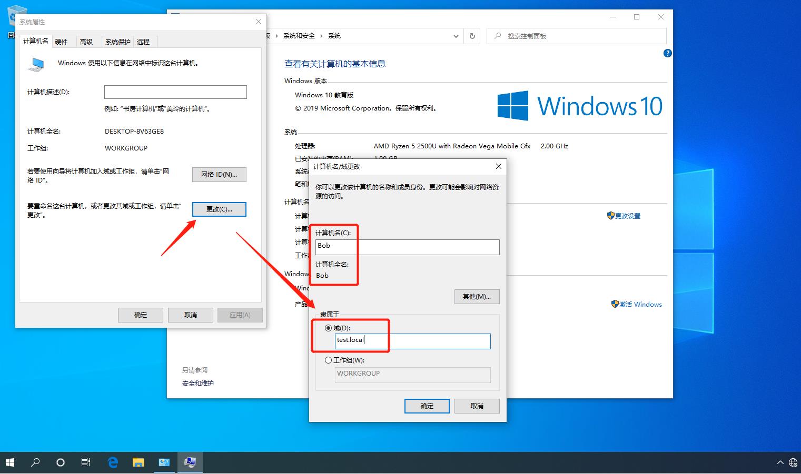Click the refresh icon beside address bar
Screen dimensions: 801x474
[x=472, y=36]
